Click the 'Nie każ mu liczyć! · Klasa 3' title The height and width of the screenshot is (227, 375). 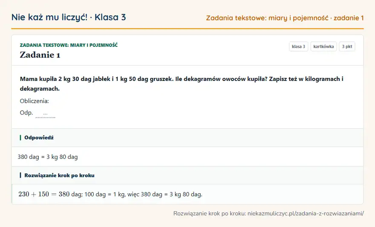pos(69,17)
